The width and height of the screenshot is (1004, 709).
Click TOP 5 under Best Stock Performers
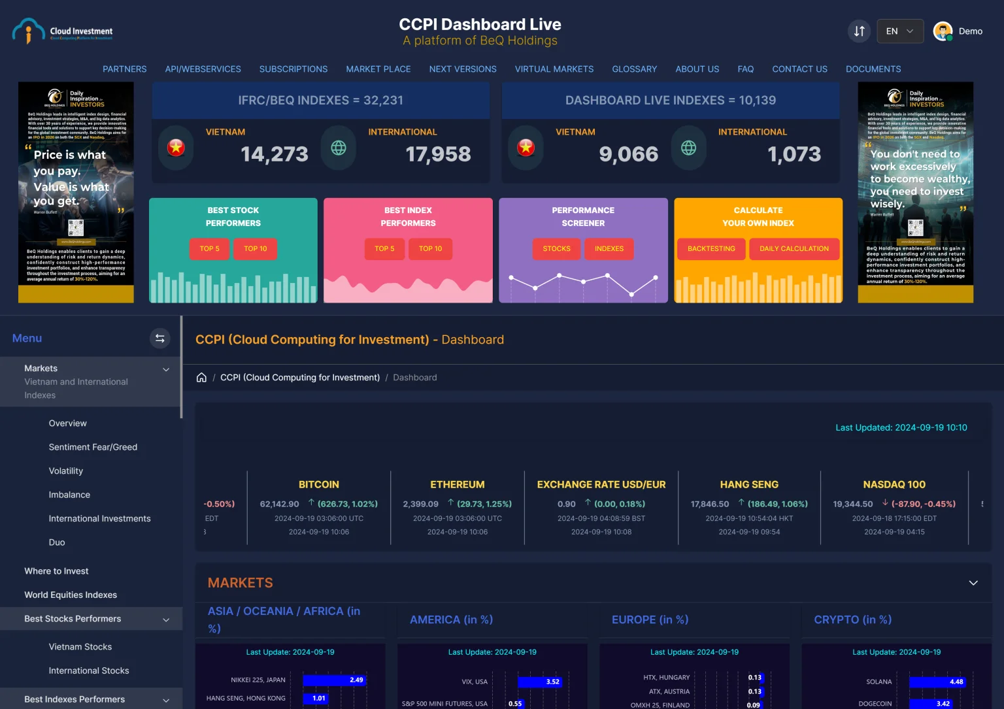point(209,249)
